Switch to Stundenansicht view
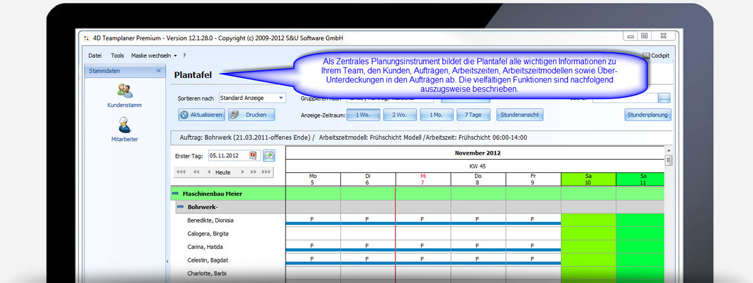Screen dimensions: 753x283 [520, 115]
